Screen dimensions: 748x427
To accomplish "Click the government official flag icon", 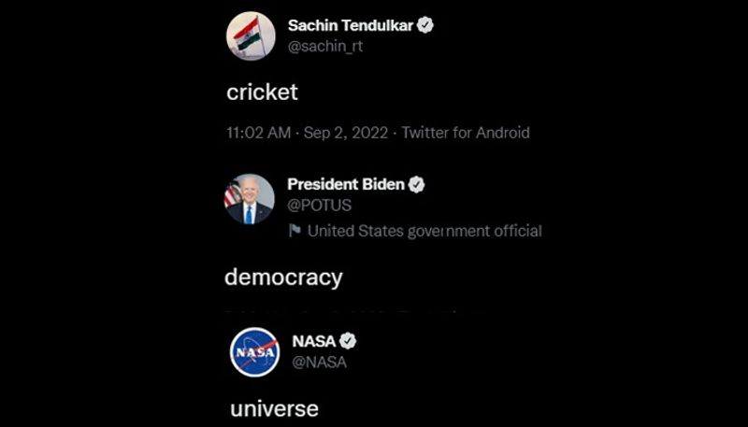I will click(x=295, y=231).
